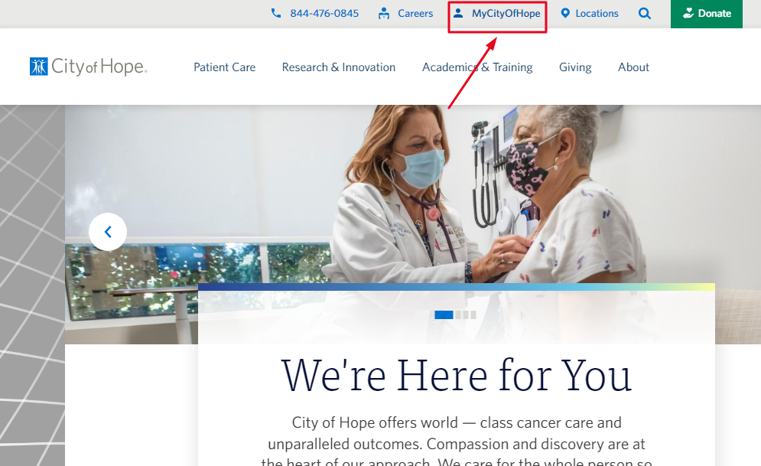Jump to the second carousel slide indicator
This screenshot has width=761, height=466.
pos(458,315)
